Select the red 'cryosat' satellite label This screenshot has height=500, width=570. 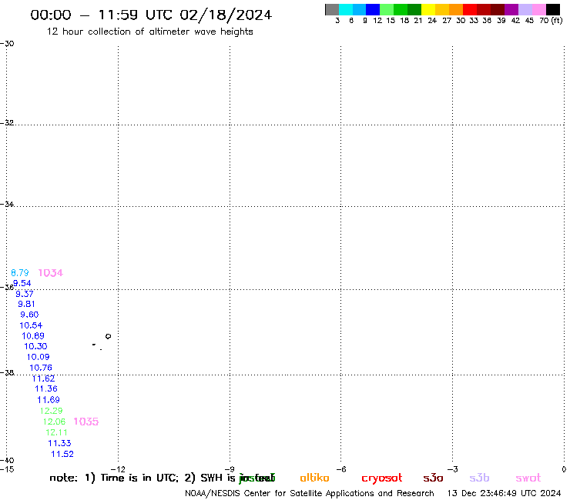pos(382,478)
